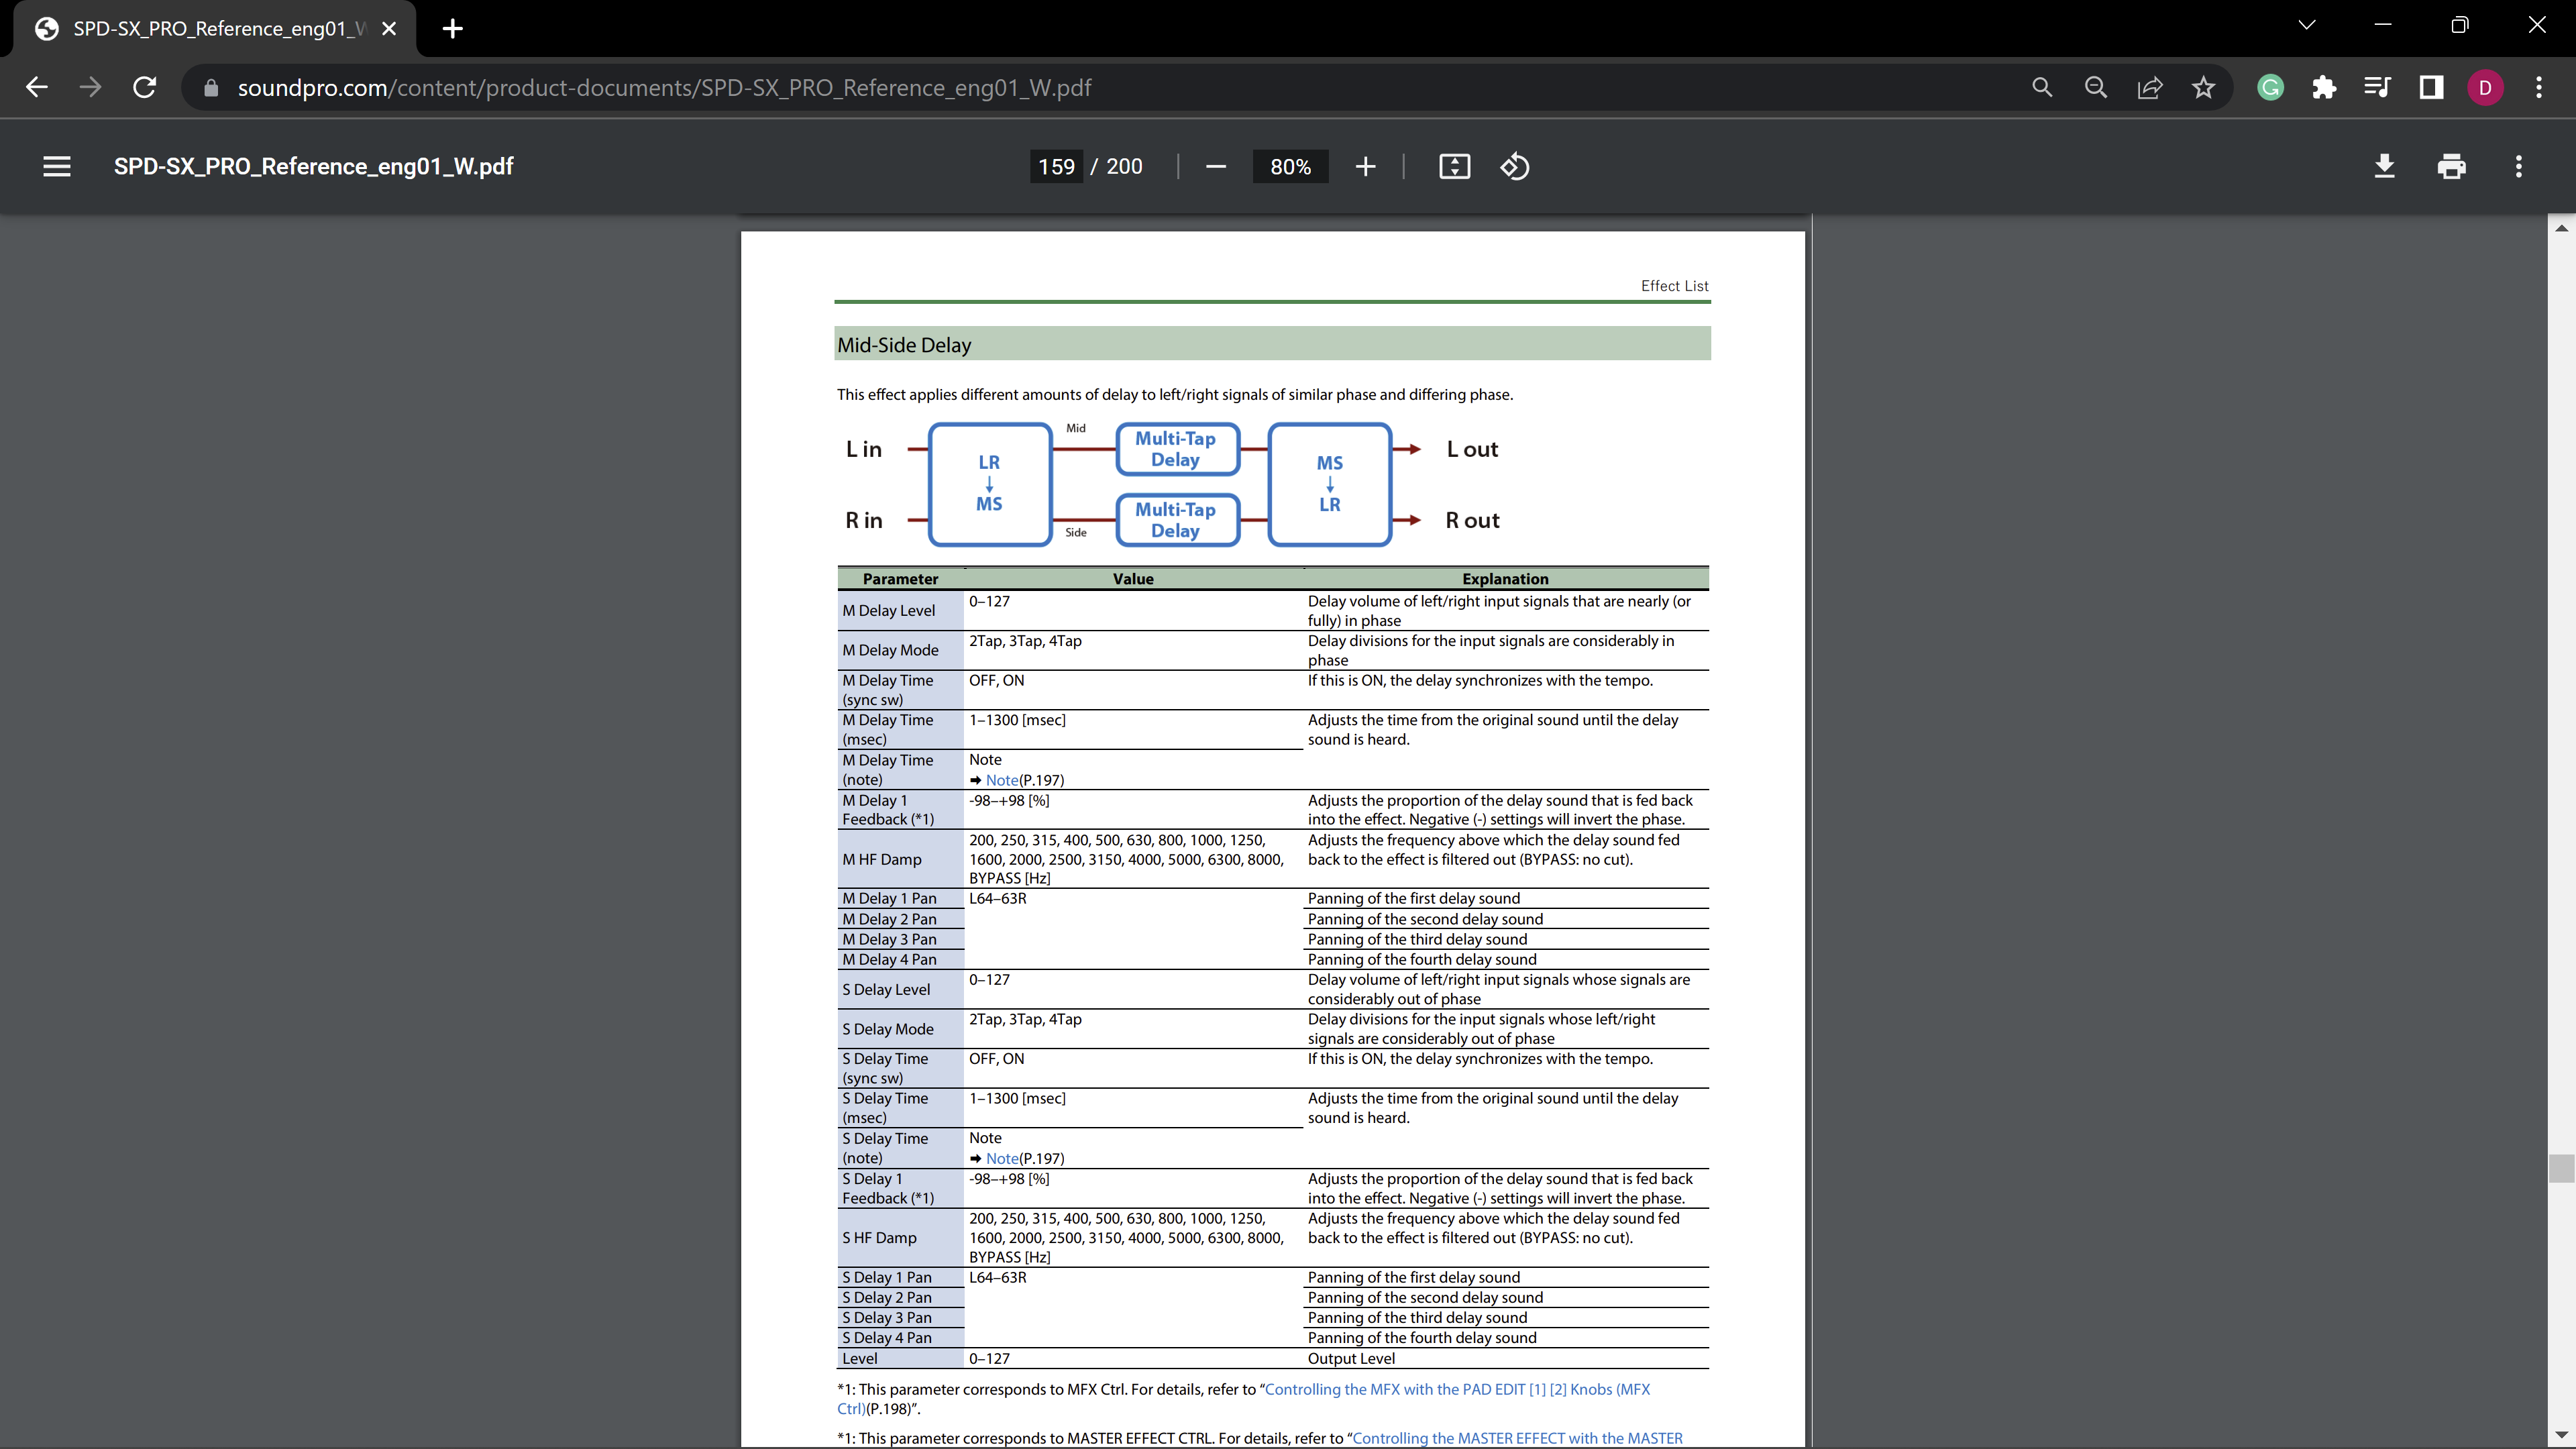Viewport: 2576px width, 1449px height.
Task: Select the SPD-SX_PRO_Reference tab
Action: [215, 28]
